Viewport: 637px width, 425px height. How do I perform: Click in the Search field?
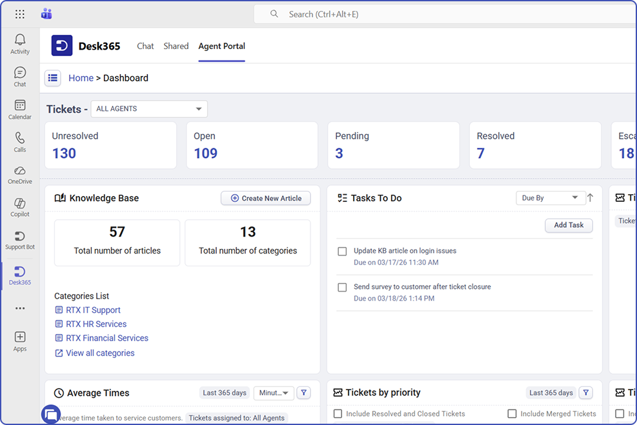(x=445, y=14)
